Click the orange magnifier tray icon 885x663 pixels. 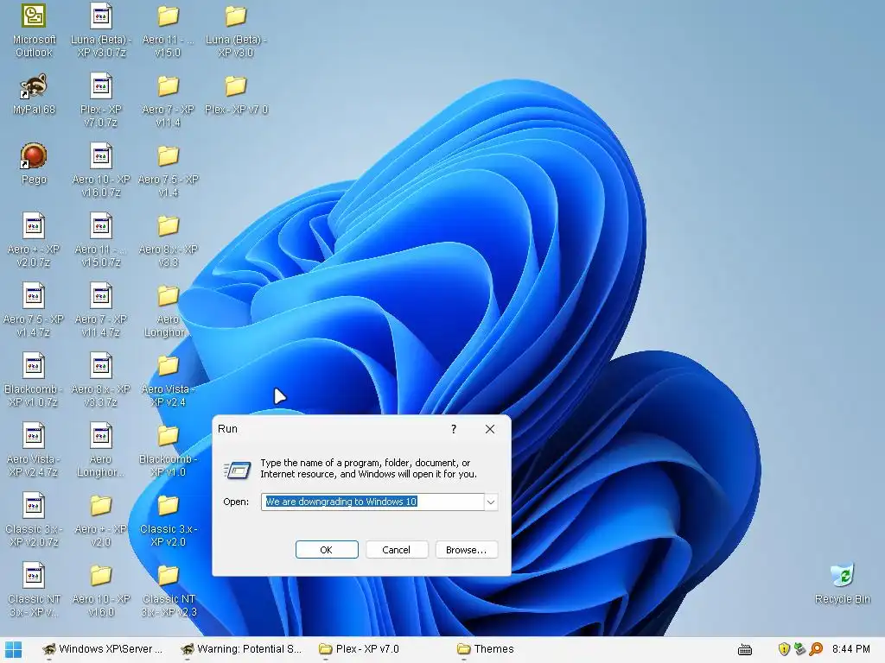[816, 649]
